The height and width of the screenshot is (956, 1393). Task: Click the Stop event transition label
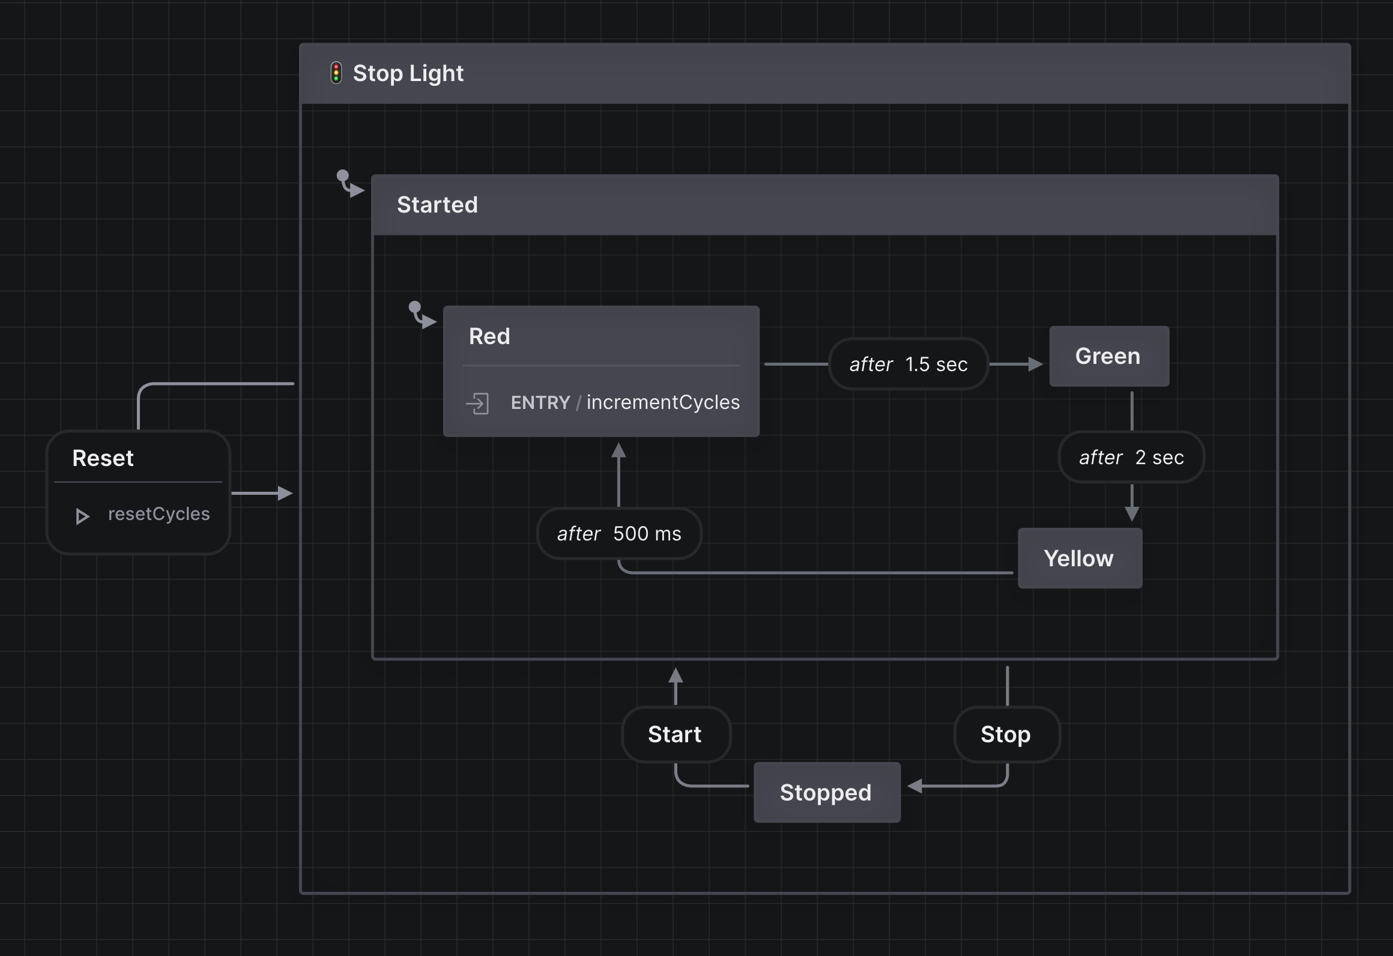pos(1006,734)
